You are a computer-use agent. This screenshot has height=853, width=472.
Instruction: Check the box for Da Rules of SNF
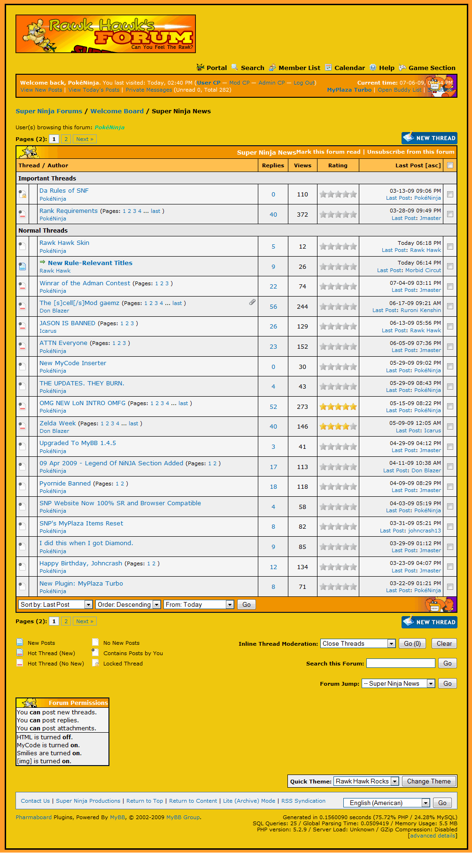(450, 194)
